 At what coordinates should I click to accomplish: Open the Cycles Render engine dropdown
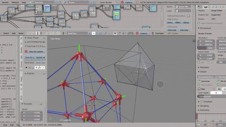click(x=108, y=2)
